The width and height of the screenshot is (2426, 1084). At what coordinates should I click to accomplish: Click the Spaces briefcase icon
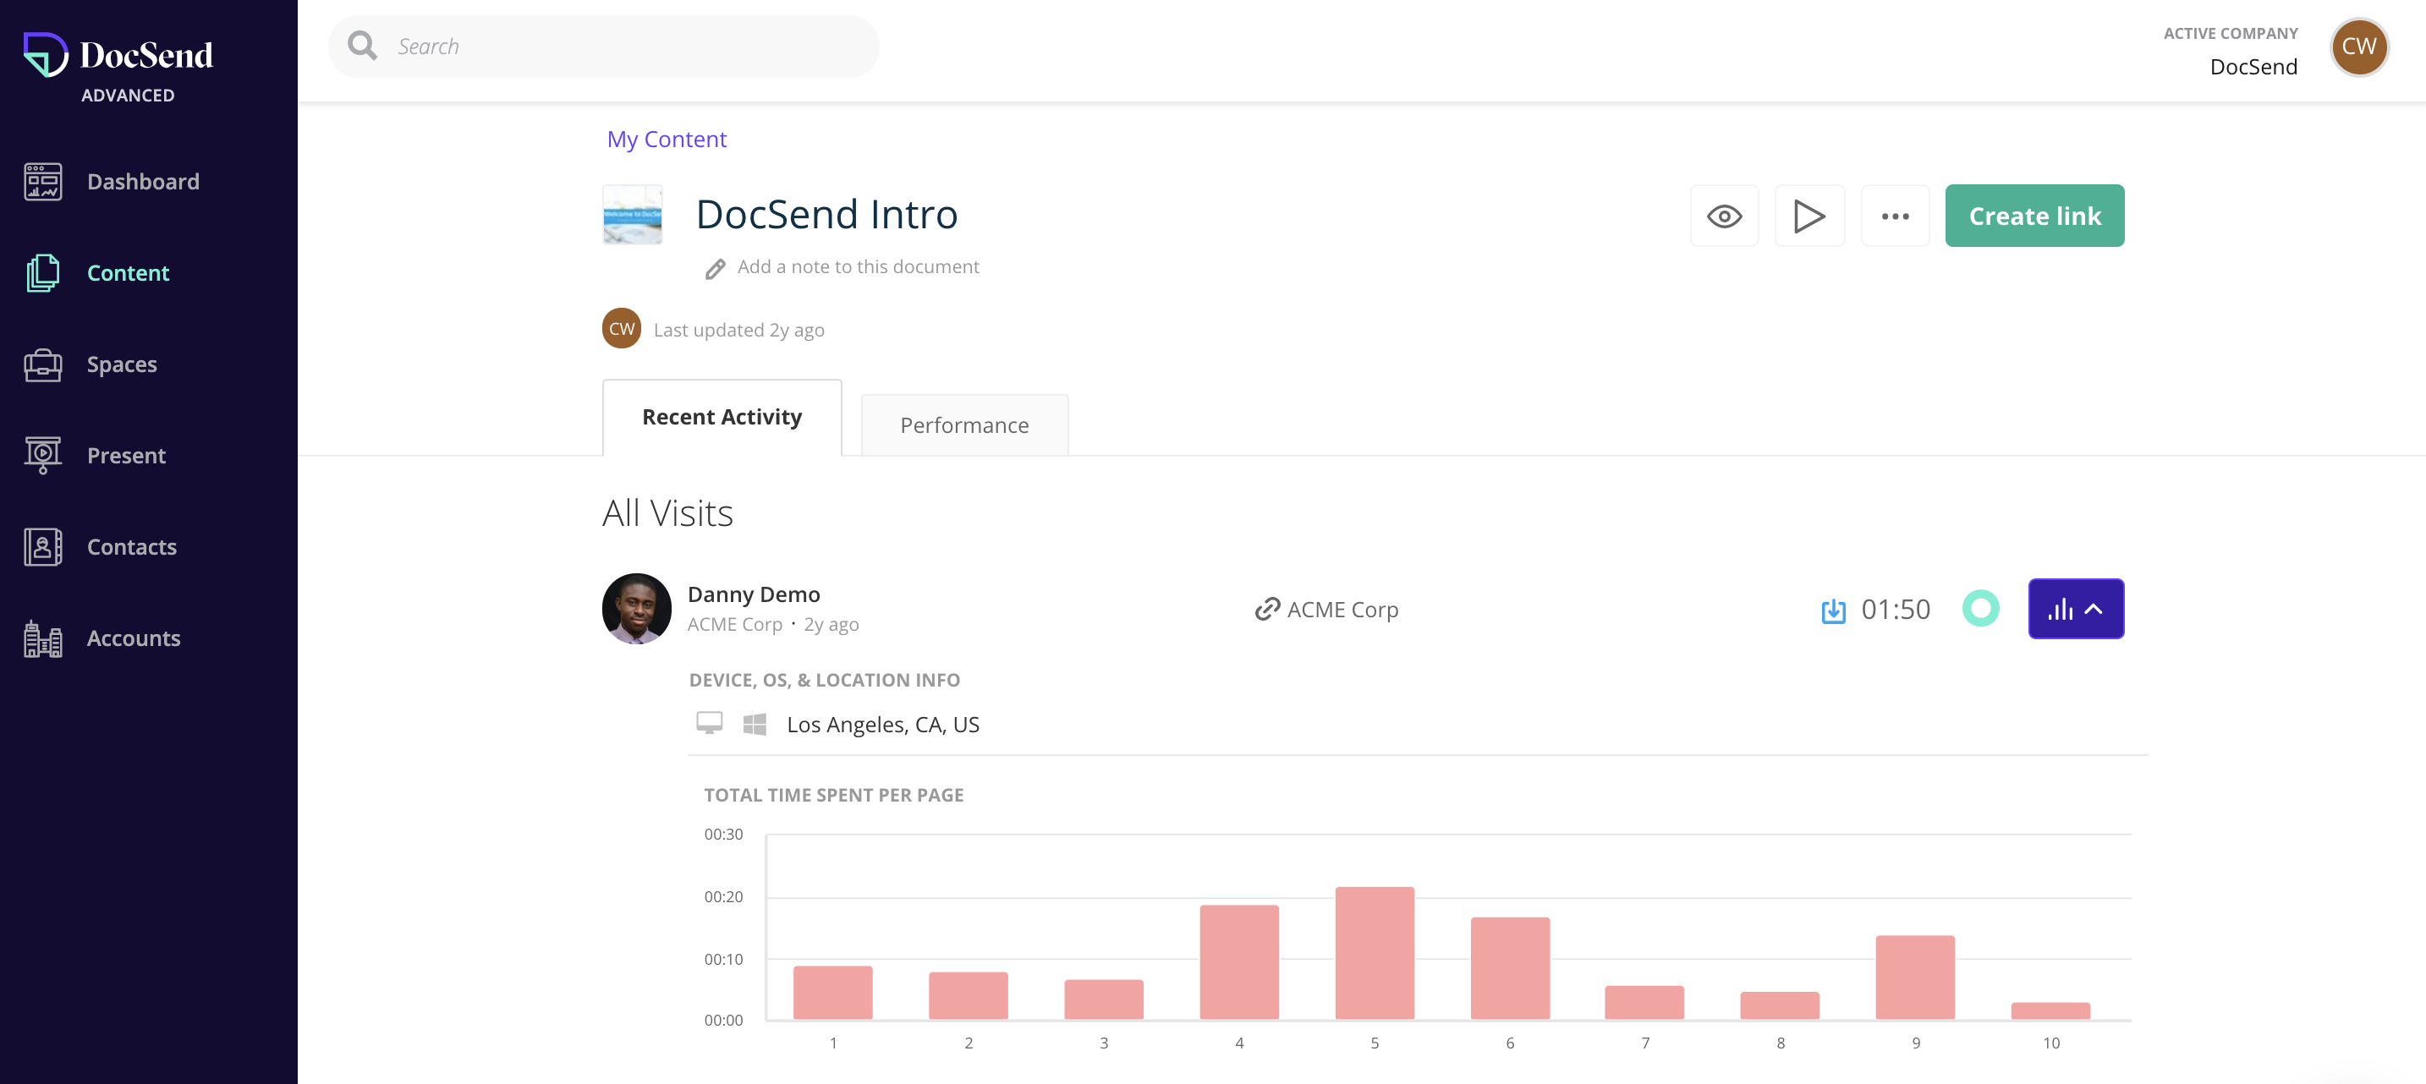coord(43,364)
